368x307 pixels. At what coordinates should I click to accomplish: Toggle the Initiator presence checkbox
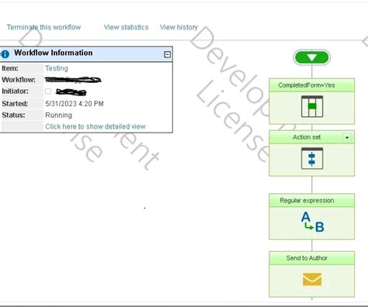point(48,91)
